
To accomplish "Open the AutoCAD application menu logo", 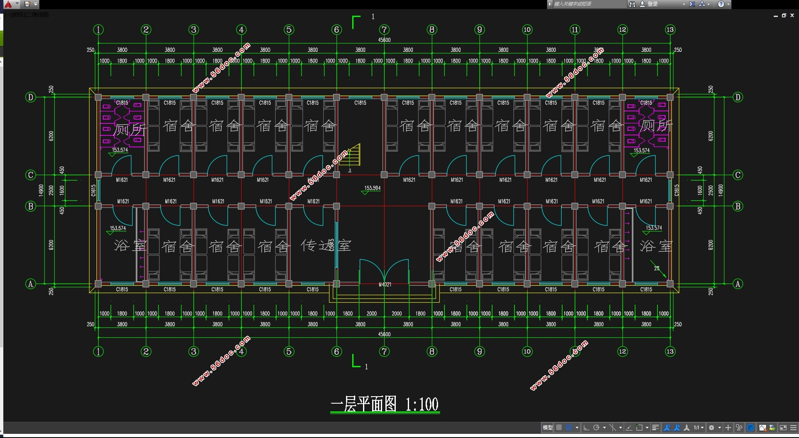I will coord(8,4).
